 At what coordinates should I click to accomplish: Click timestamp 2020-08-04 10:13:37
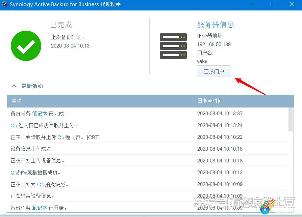coord(220,114)
